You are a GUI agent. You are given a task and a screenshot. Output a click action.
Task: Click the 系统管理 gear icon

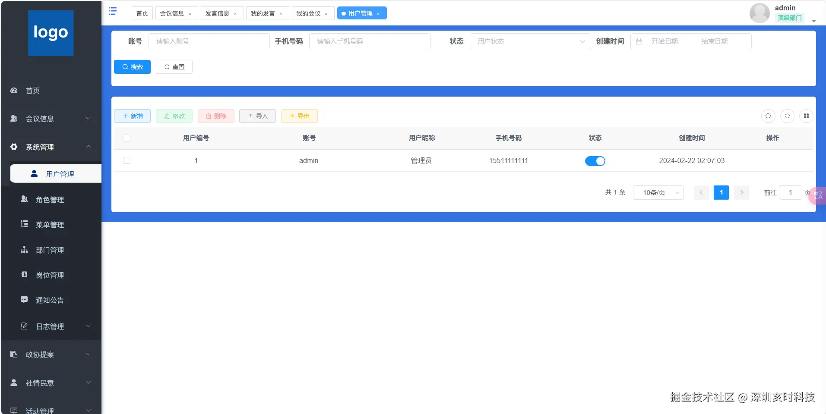tap(14, 147)
